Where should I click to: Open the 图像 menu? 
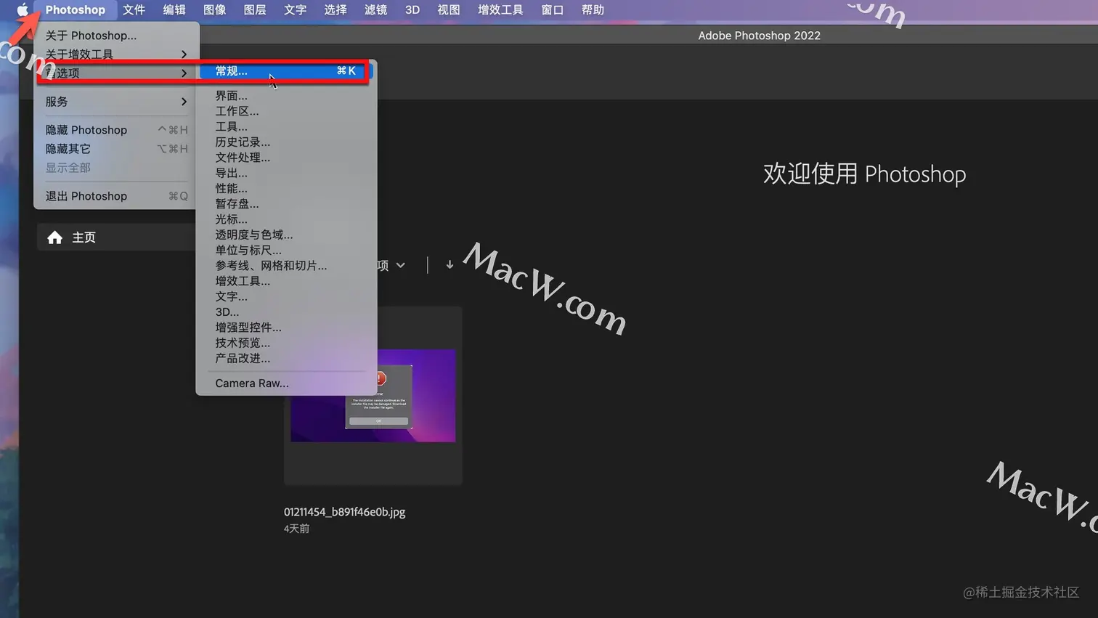[x=214, y=9]
